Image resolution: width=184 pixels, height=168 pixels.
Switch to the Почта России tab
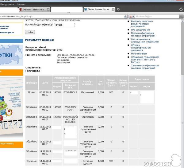(98, 10)
